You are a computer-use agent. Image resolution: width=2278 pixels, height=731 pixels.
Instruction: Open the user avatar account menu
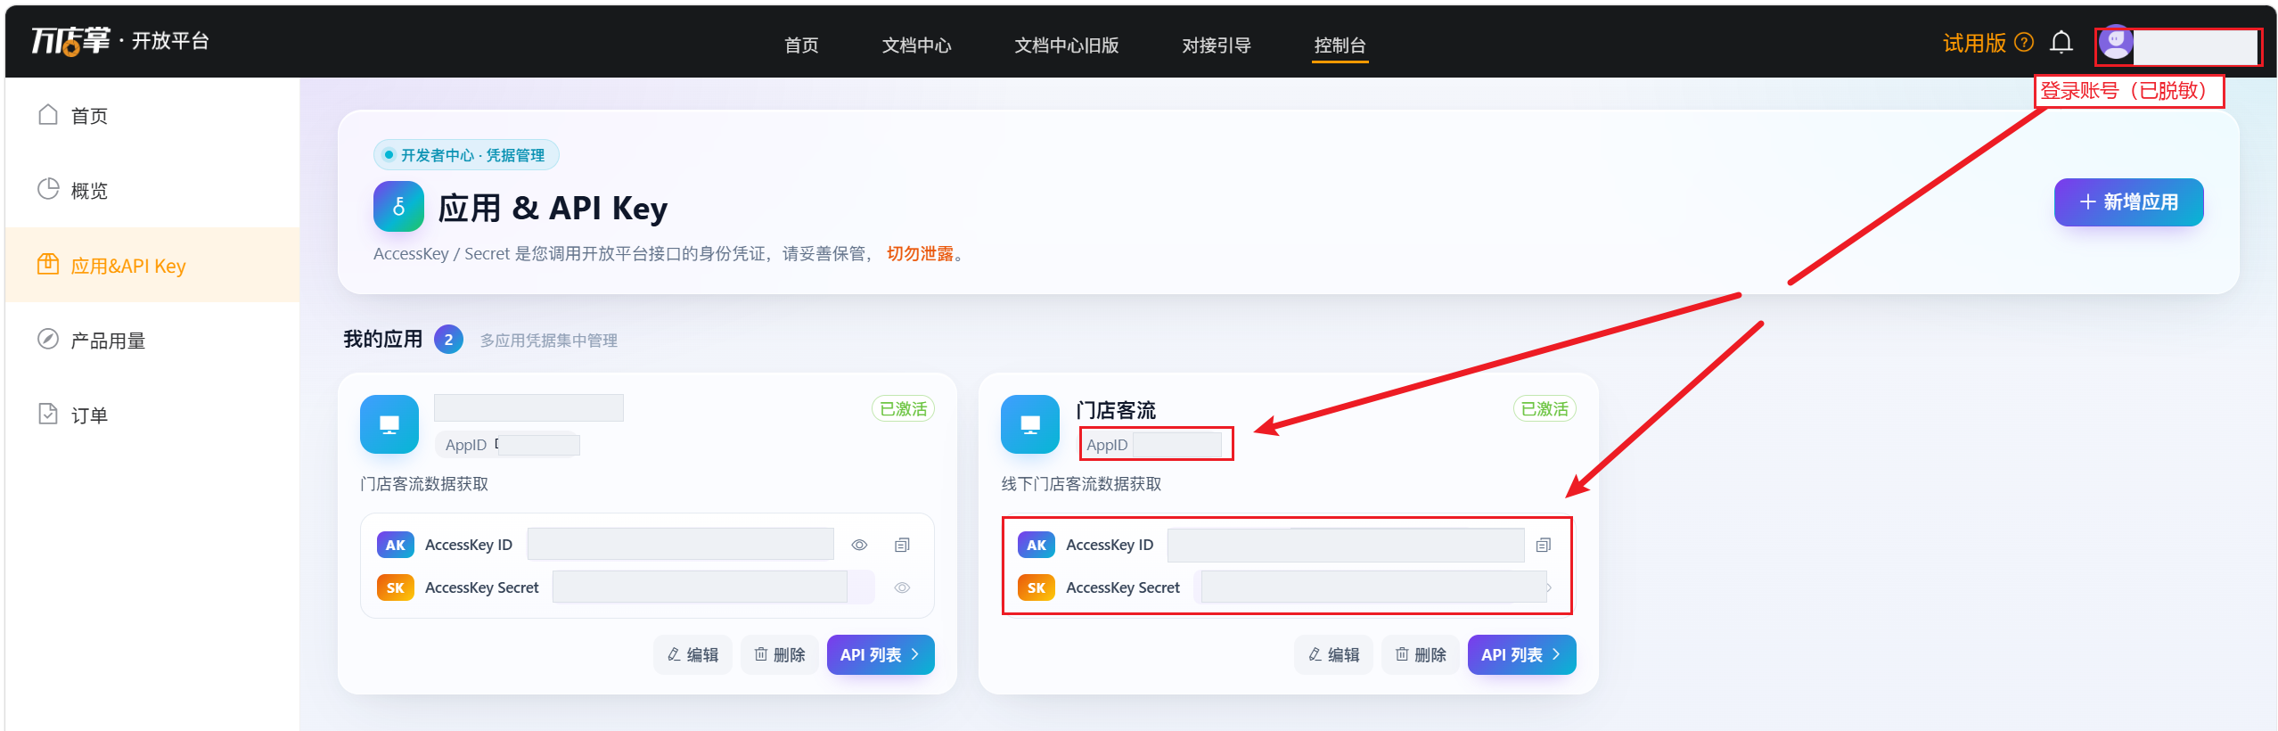[2116, 42]
